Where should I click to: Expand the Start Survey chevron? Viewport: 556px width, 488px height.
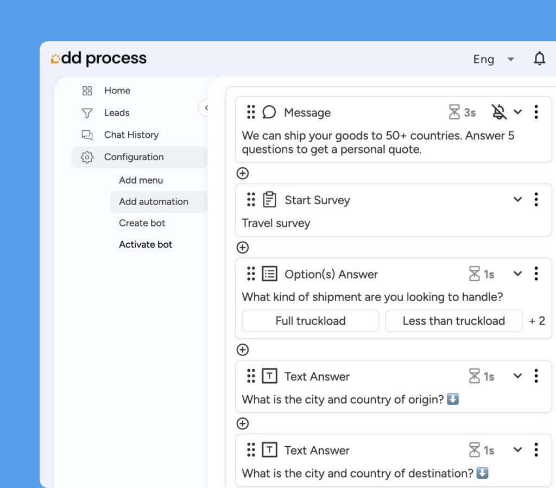pos(517,199)
